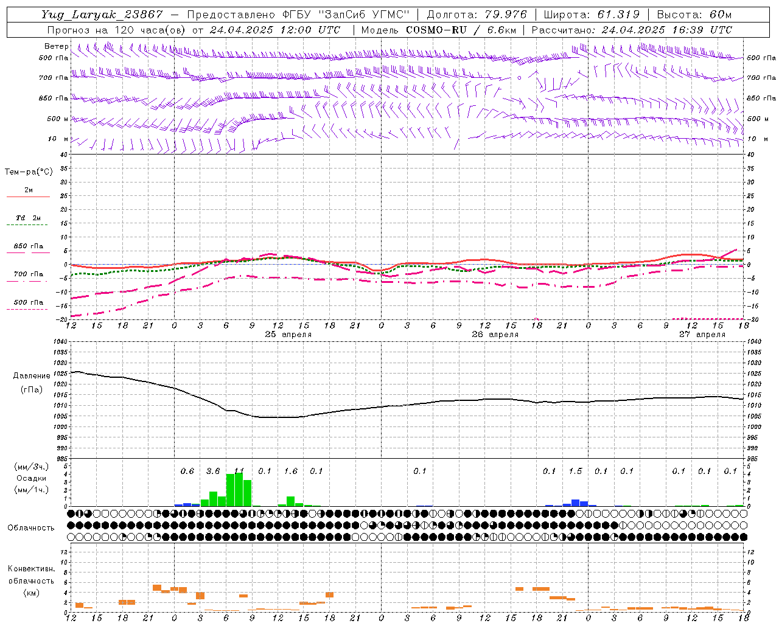Click the 27 апреля date label
The image size is (779, 623).
pyautogui.click(x=702, y=335)
